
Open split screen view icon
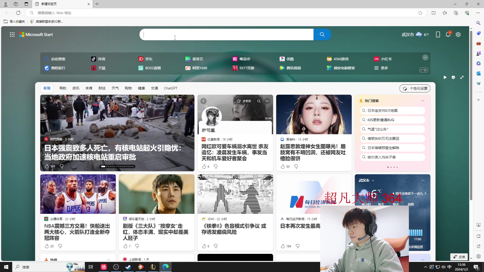point(434,13)
